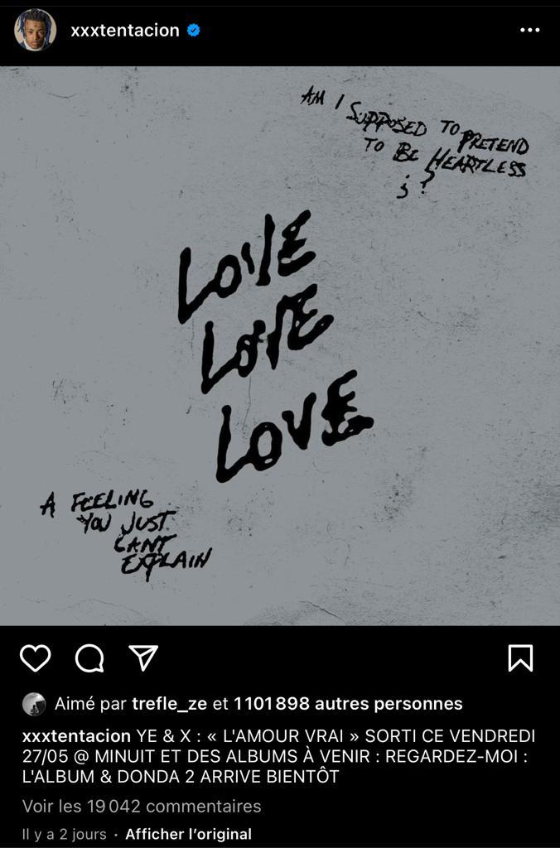Open comments via the speech bubble icon
The height and width of the screenshot is (848, 560).
pyautogui.click(x=89, y=658)
